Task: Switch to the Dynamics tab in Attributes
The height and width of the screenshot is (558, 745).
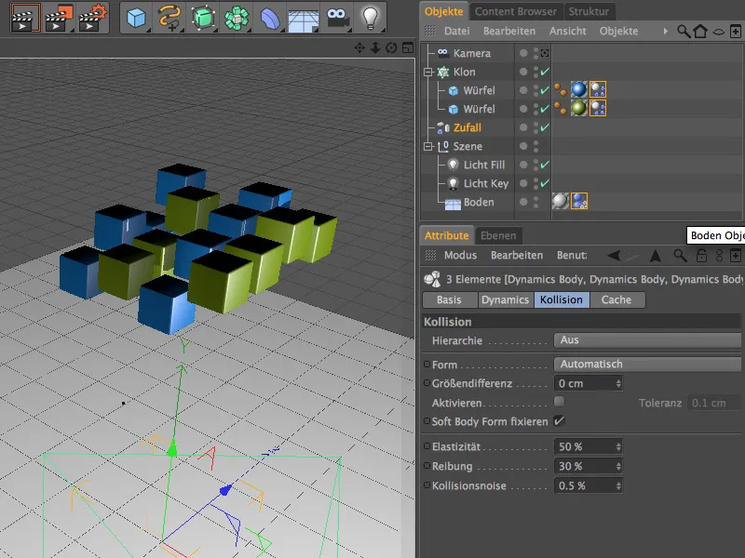Action: (x=506, y=299)
